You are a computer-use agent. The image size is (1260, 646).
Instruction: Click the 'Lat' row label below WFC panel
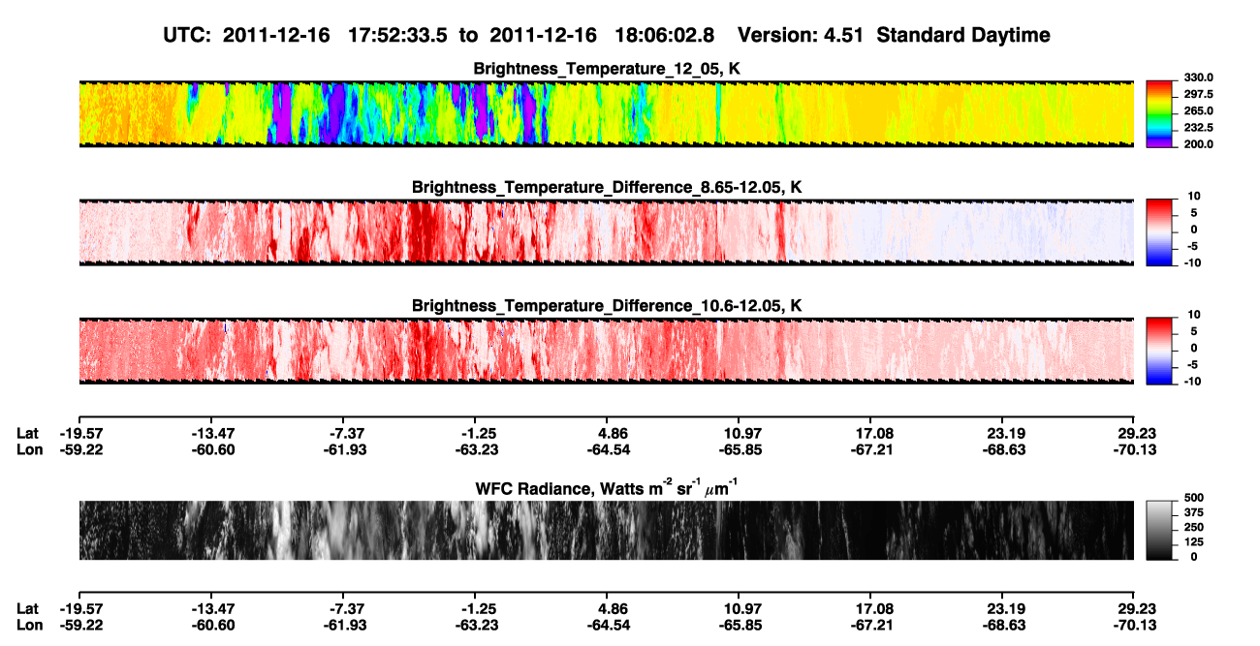(27, 608)
